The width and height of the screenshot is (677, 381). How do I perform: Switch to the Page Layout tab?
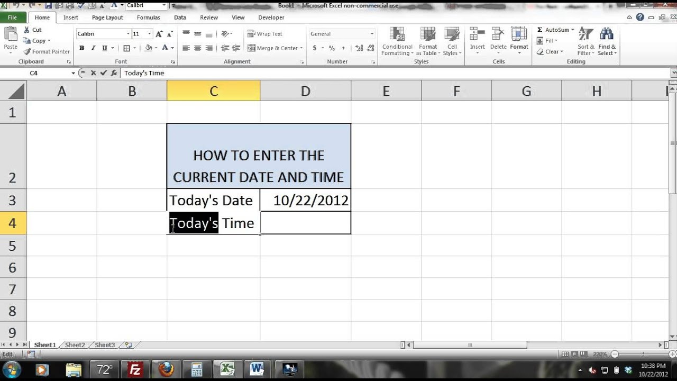107,17
